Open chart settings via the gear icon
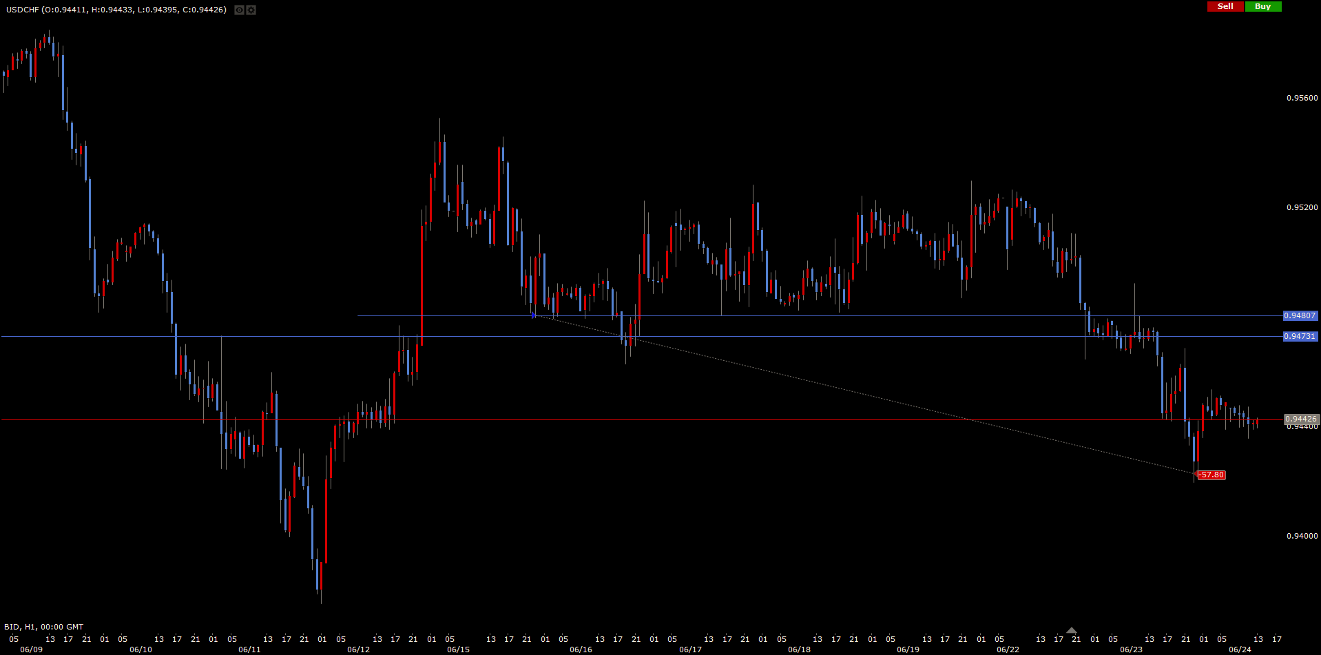The image size is (1321, 655). pos(251,10)
